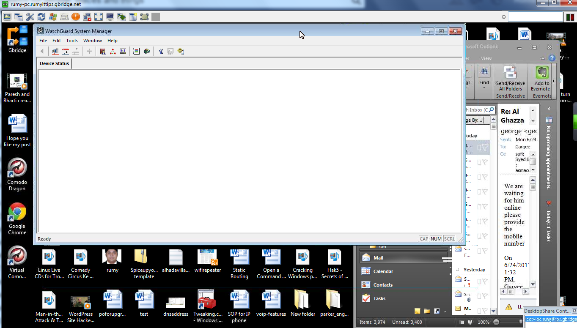
Task: Expand the Outlook To-Do bar chevron
Action: (x=549, y=109)
